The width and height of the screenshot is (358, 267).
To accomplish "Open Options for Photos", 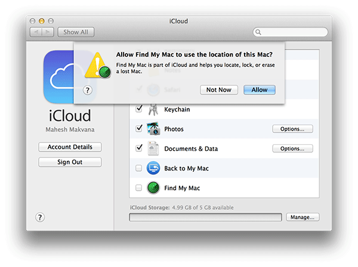I will click(292, 129).
